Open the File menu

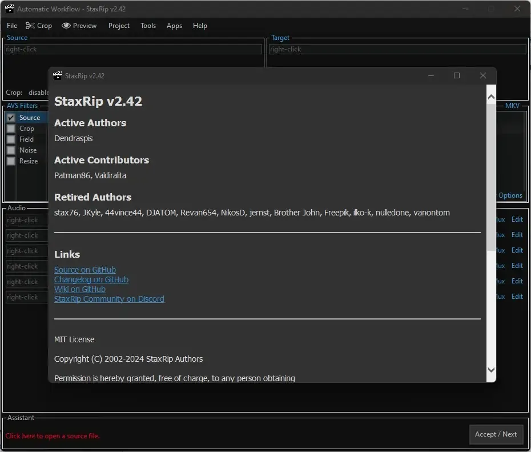coord(12,26)
